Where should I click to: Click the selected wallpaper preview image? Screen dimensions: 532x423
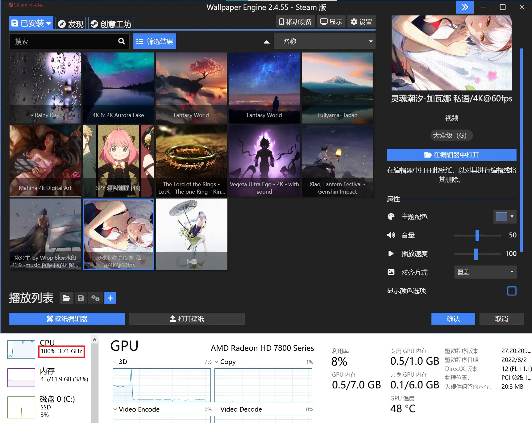451,53
